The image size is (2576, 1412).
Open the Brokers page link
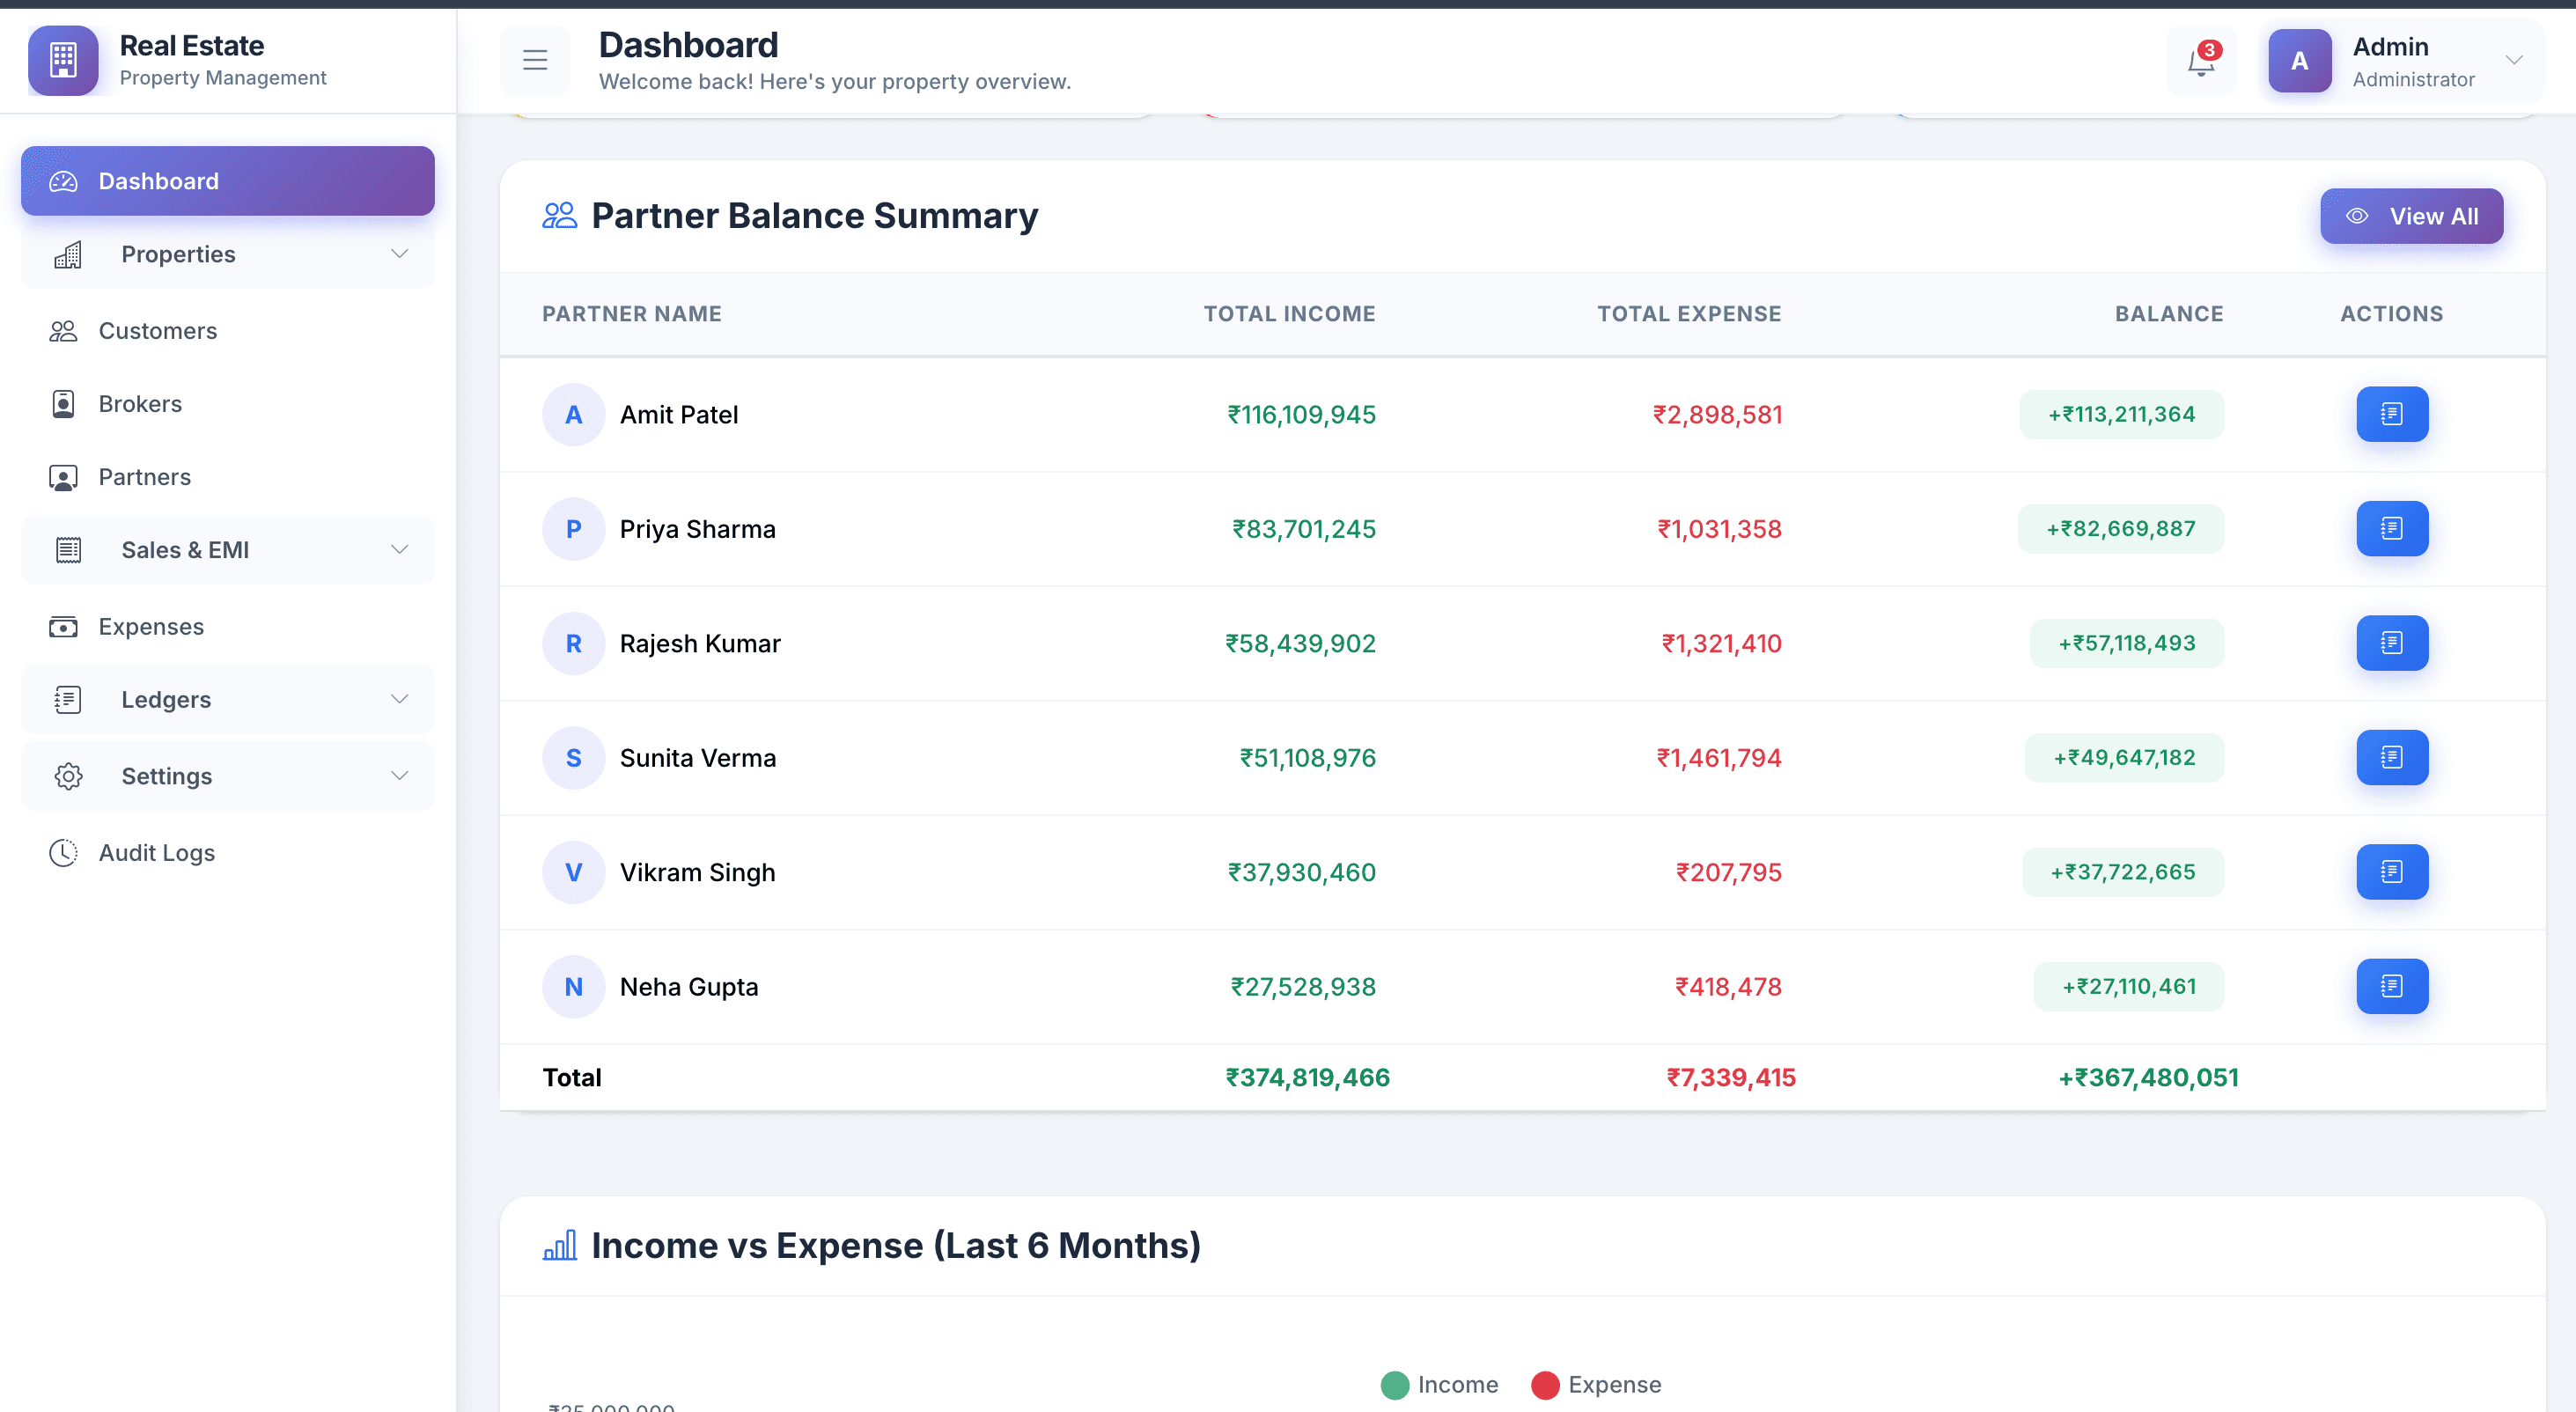pyautogui.click(x=140, y=404)
